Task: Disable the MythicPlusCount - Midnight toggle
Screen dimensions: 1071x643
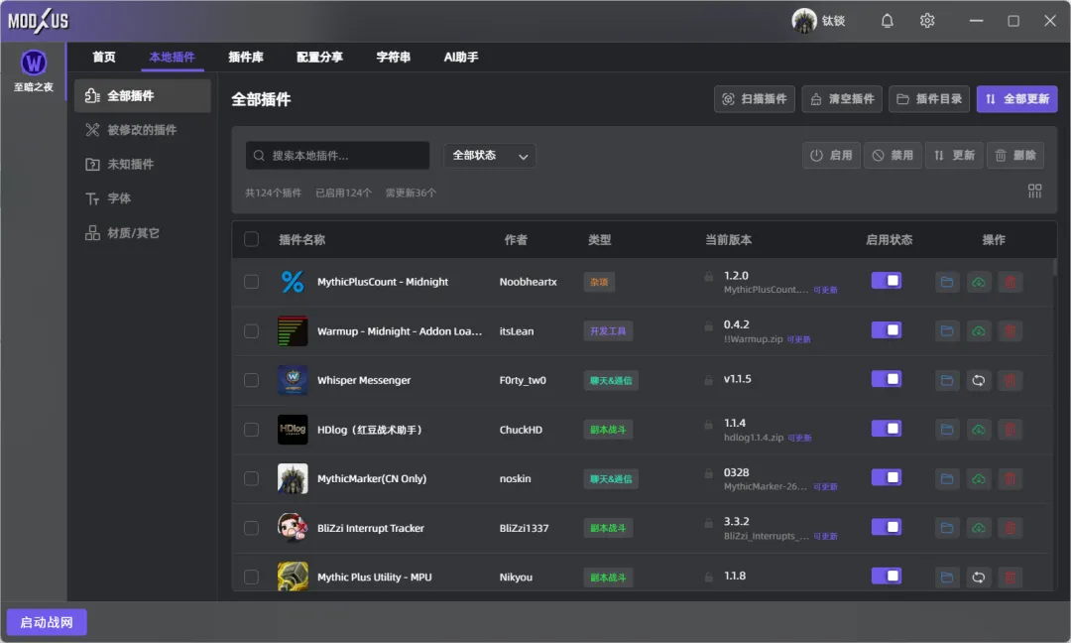Action: coord(886,281)
